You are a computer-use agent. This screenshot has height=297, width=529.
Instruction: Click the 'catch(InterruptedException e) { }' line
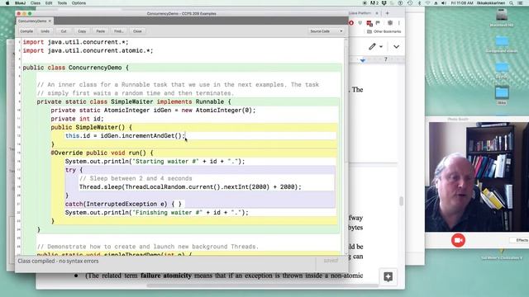123,204
